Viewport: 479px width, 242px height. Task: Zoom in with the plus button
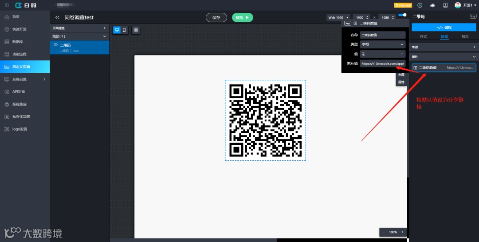[402, 232]
